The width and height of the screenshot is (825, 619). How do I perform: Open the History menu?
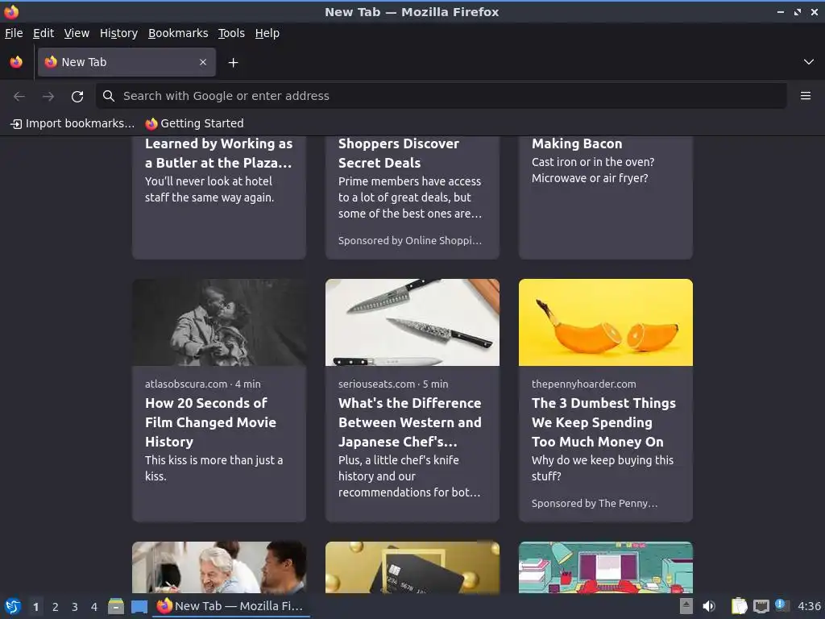118,33
